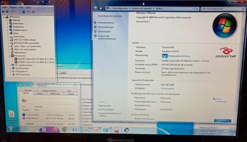The image size is (247, 142).
Task: Open Windows Update under Se även
Action: (106, 109)
